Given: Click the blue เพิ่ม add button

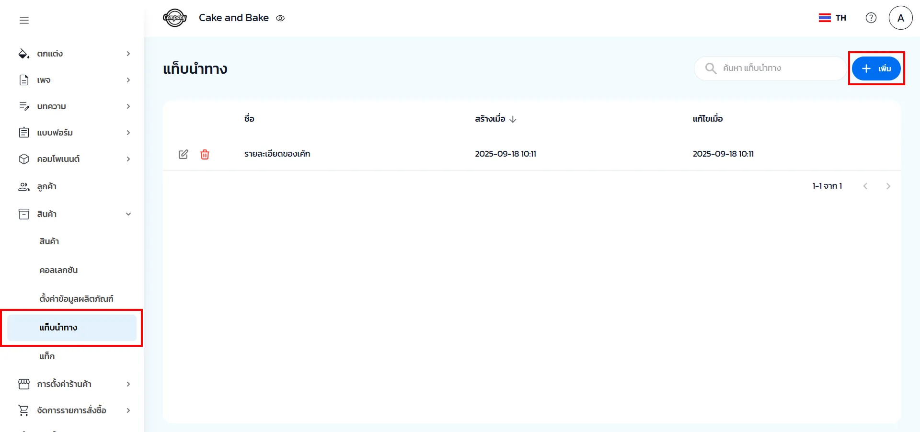Looking at the screenshot, I should pyautogui.click(x=876, y=68).
